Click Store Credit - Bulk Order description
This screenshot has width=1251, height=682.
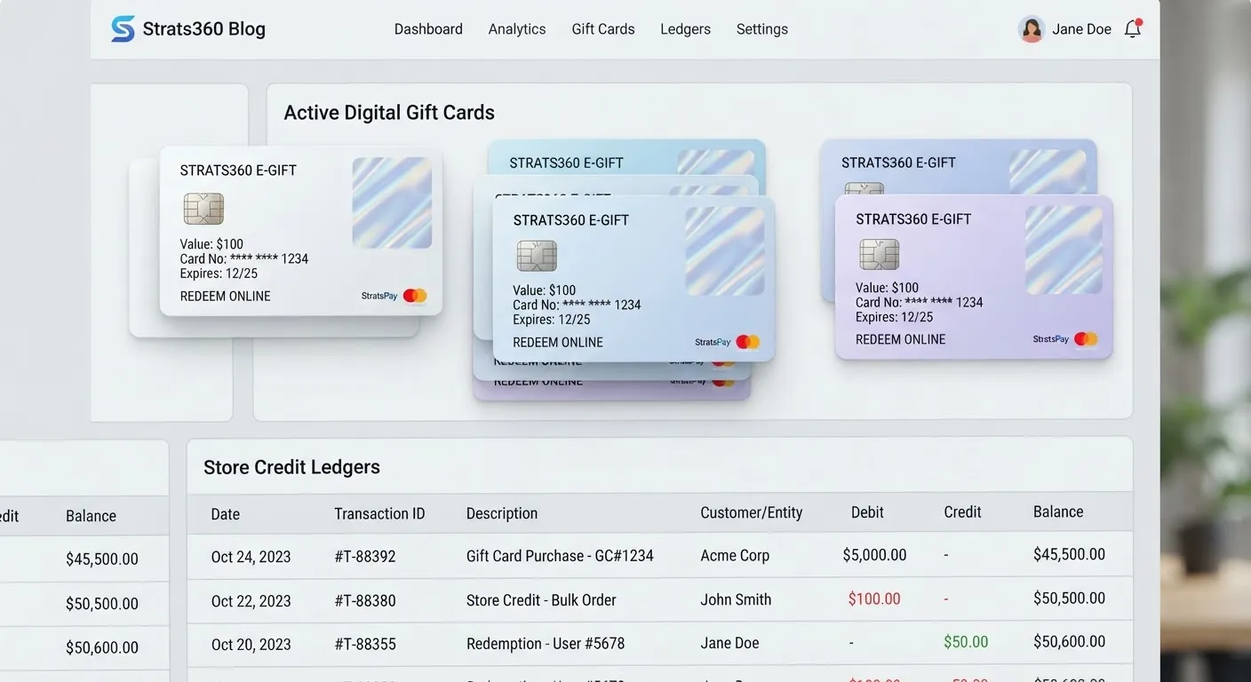[541, 600]
